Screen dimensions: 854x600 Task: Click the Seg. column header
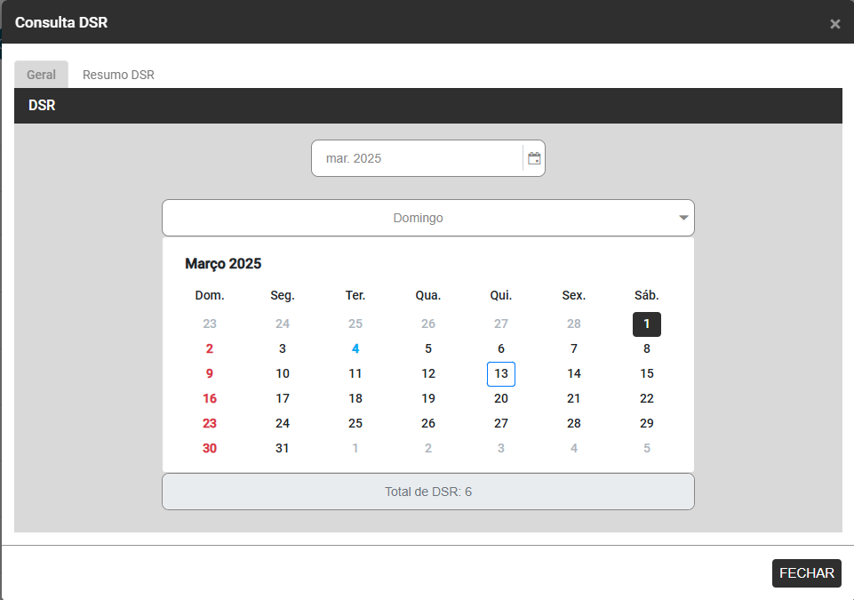(x=282, y=295)
